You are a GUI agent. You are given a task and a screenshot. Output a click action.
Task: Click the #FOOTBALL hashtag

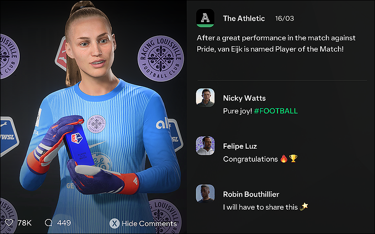coord(276,111)
